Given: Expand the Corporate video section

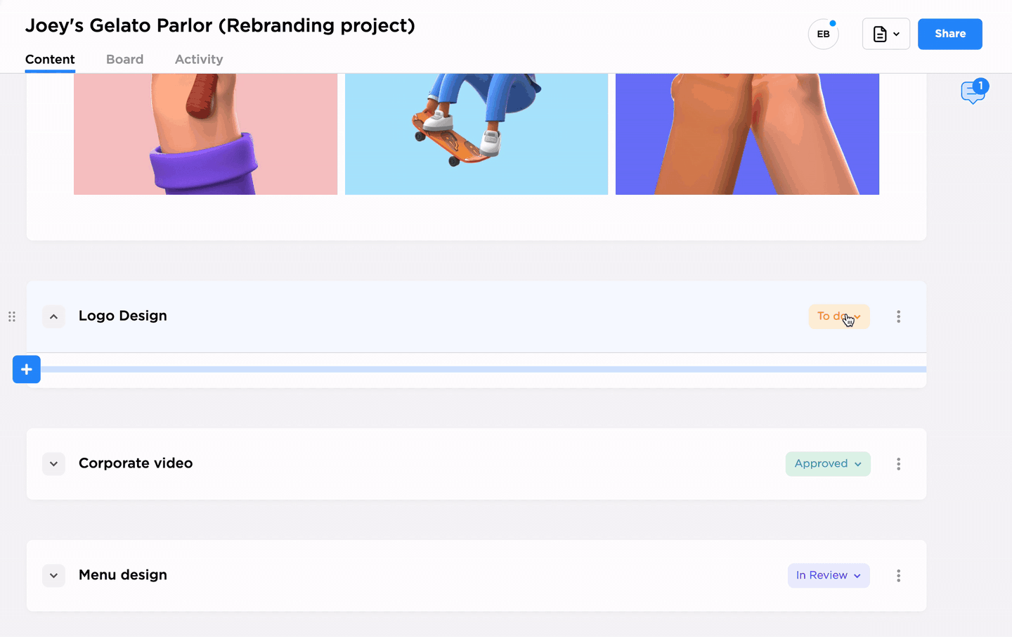Looking at the screenshot, I should [x=53, y=464].
